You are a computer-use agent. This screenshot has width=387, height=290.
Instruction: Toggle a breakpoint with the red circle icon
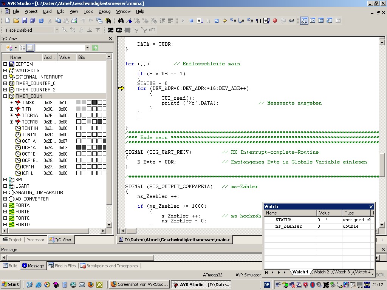click(275, 21)
